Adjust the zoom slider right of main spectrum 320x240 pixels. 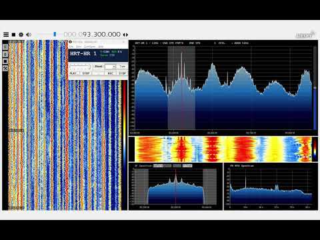point(315,88)
